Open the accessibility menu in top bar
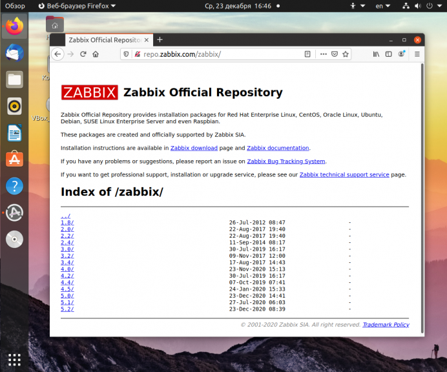The width and height of the screenshot is (447, 372). [x=357, y=6]
